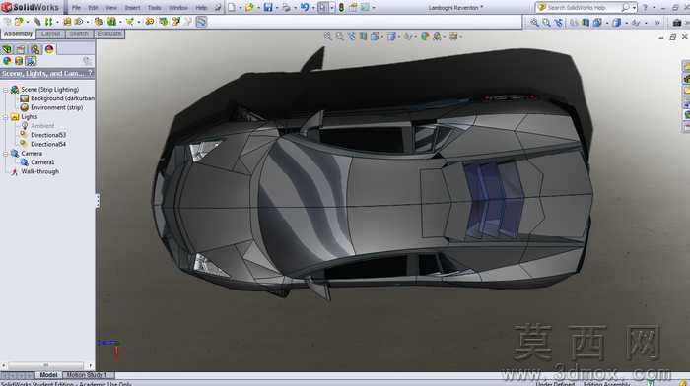Select the Directional53 light item

(x=48, y=135)
